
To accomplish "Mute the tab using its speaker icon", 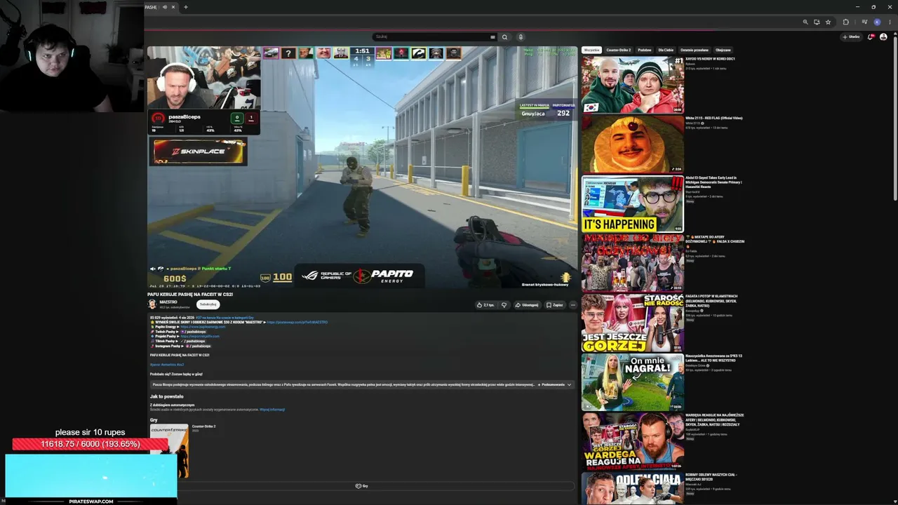I will coord(165,7).
